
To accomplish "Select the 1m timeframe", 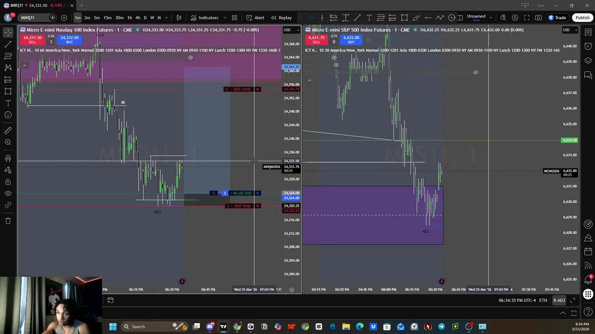I will (78, 18).
